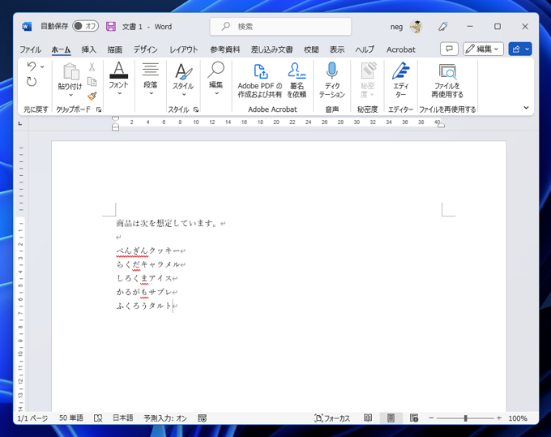Click the ファイルを再使用する icon
551x437 pixels.
click(x=447, y=71)
